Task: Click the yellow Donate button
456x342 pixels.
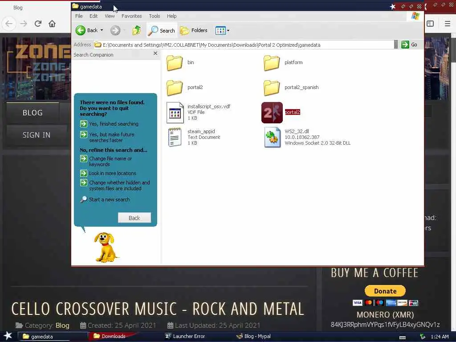Action: (385, 291)
